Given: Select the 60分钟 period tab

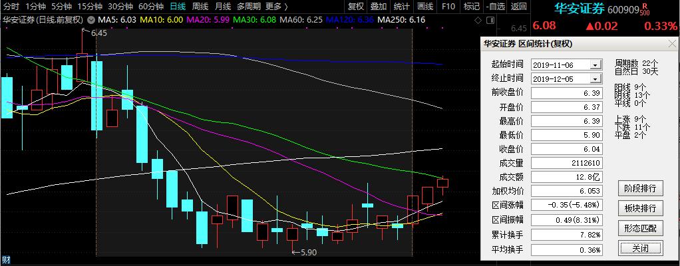Looking at the screenshot, I should click(x=151, y=7).
